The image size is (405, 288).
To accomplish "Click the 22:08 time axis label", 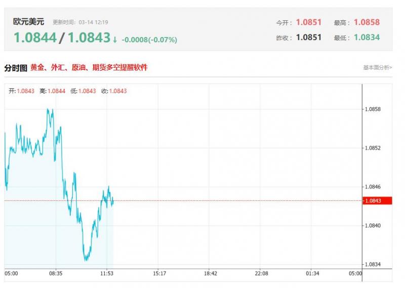I will 261,273.
